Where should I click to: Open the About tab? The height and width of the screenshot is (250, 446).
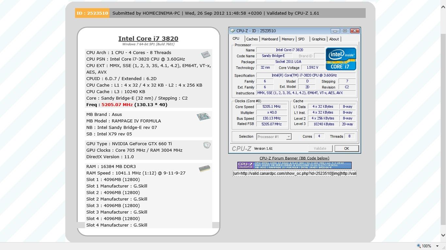pos(334,39)
